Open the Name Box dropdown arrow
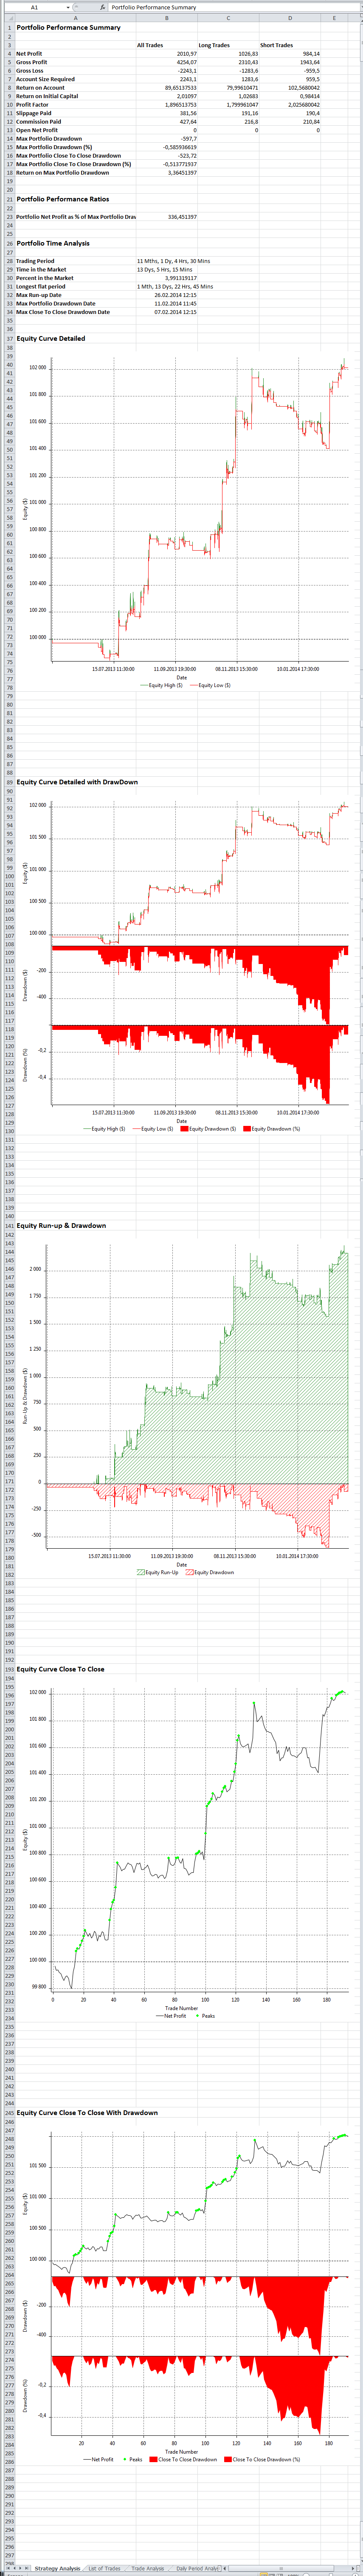 click(68, 7)
